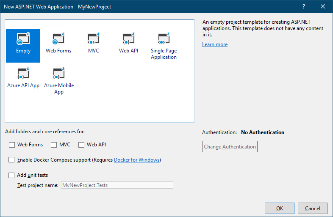
Task: Dismiss the dialog with Cancel
Action: (x=313, y=208)
